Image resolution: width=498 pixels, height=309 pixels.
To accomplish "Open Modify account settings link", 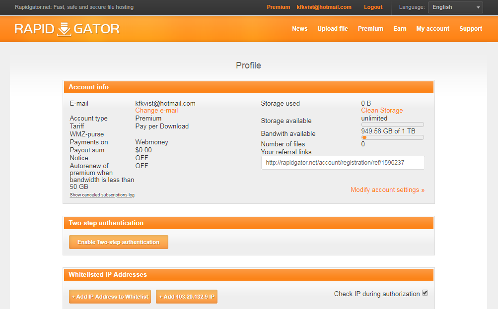I will click(x=387, y=189).
